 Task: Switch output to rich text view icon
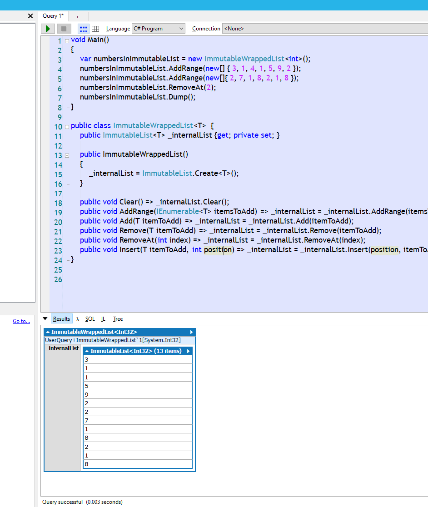point(84,28)
